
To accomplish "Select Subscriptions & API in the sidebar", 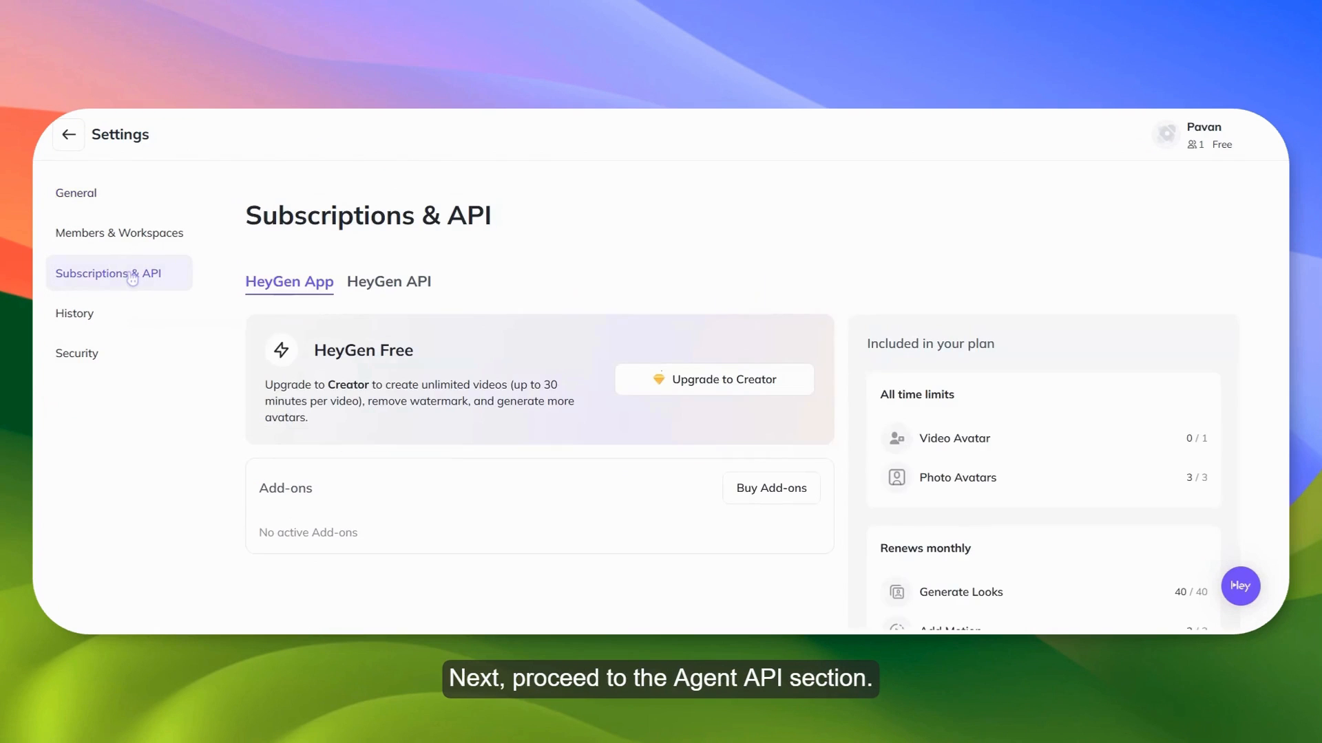I will tap(108, 273).
